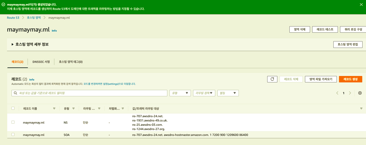The width and height of the screenshot is (366, 145).
Task: Click page number 1 in pagination
Action: 344,93
